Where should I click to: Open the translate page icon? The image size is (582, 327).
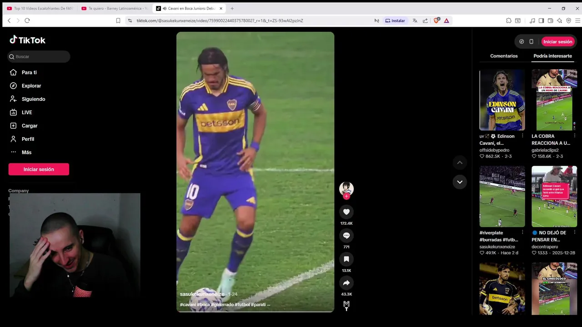415,20
